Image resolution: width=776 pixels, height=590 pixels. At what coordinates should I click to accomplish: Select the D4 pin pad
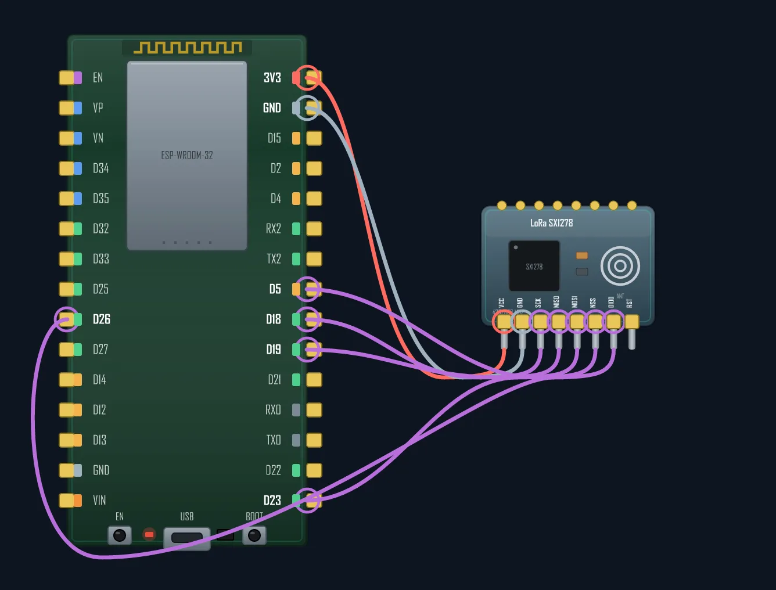click(314, 199)
